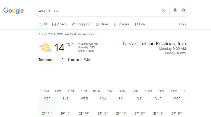Show the Wind chart tab
The height and width of the screenshot is (117, 211).
pos(88,60)
